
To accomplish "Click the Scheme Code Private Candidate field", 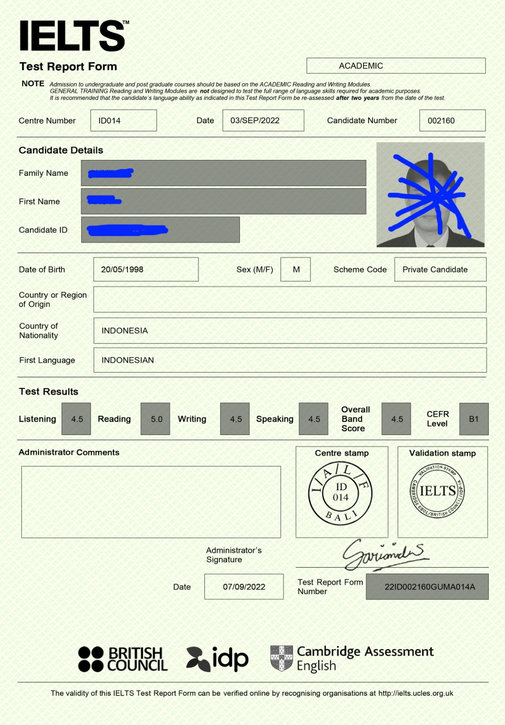I will pos(440,269).
